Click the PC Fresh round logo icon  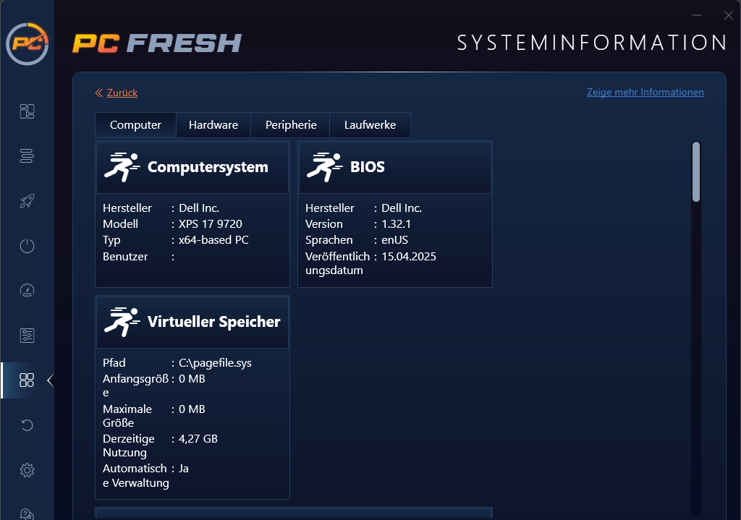pos(27,44)
